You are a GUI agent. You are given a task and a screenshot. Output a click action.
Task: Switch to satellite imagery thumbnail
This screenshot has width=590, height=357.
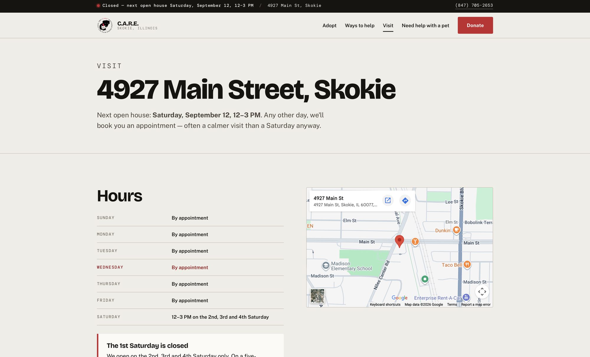[317, 296]
